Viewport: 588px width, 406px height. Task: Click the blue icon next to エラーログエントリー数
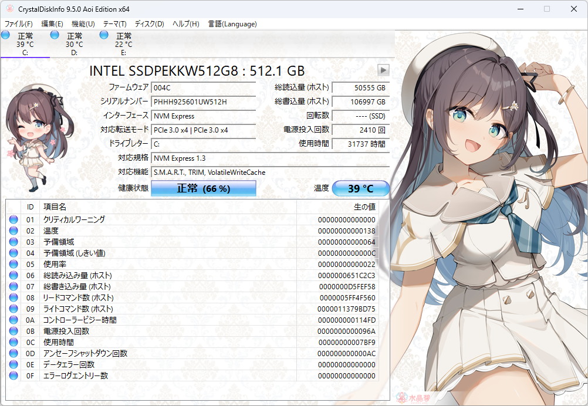point(13,375)
